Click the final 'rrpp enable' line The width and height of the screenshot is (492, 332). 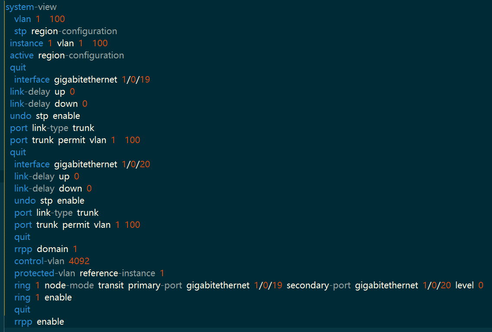click(39, 322)
